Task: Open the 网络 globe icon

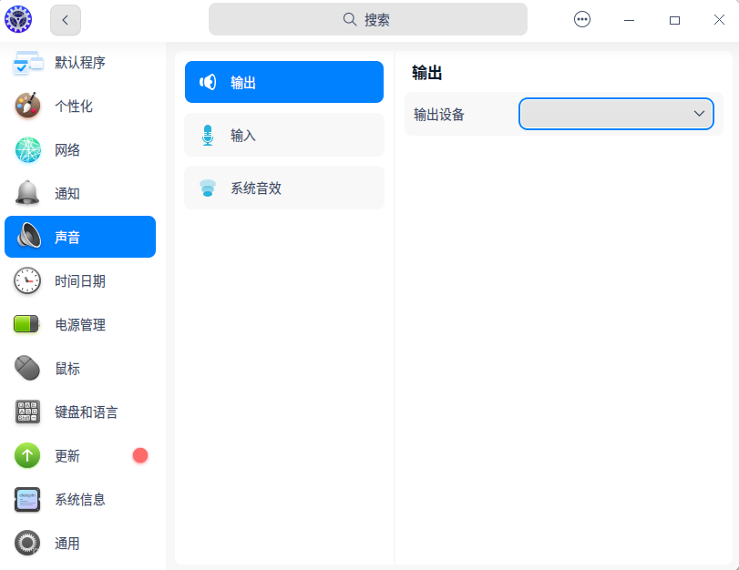Action: (28, 150)
